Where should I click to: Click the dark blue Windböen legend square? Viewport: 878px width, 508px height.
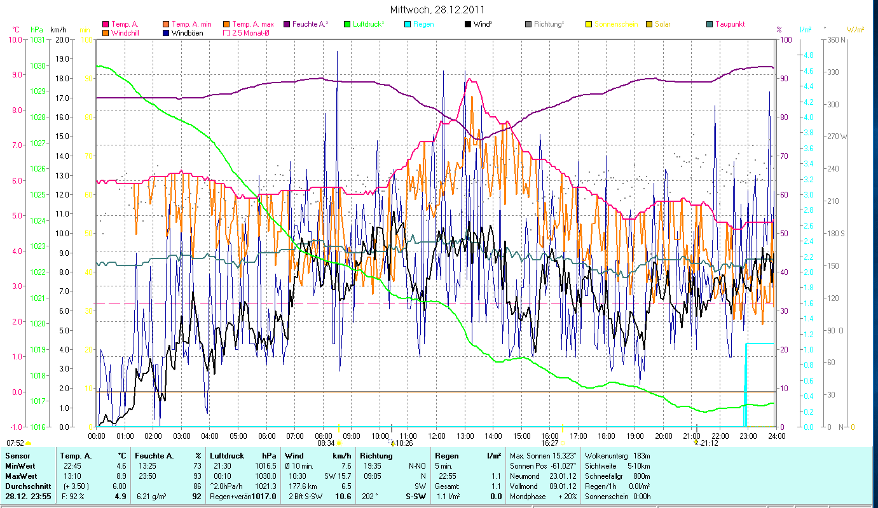click(166, 32)
